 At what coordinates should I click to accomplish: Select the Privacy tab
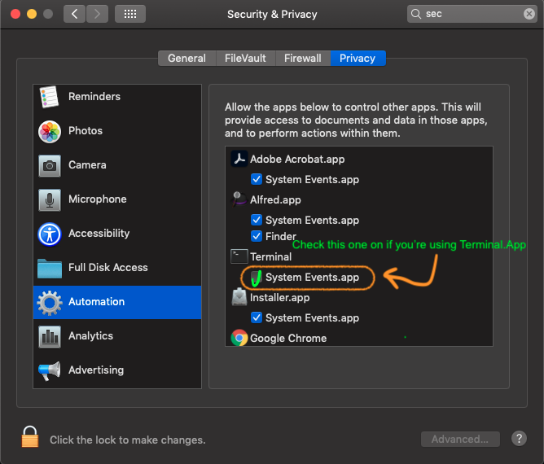point(358,59)
